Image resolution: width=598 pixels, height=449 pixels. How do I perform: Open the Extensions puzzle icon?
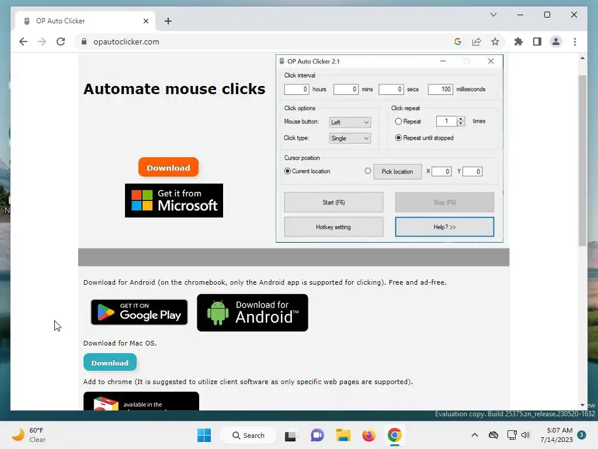pyautogui.click(x=519, y=42)
